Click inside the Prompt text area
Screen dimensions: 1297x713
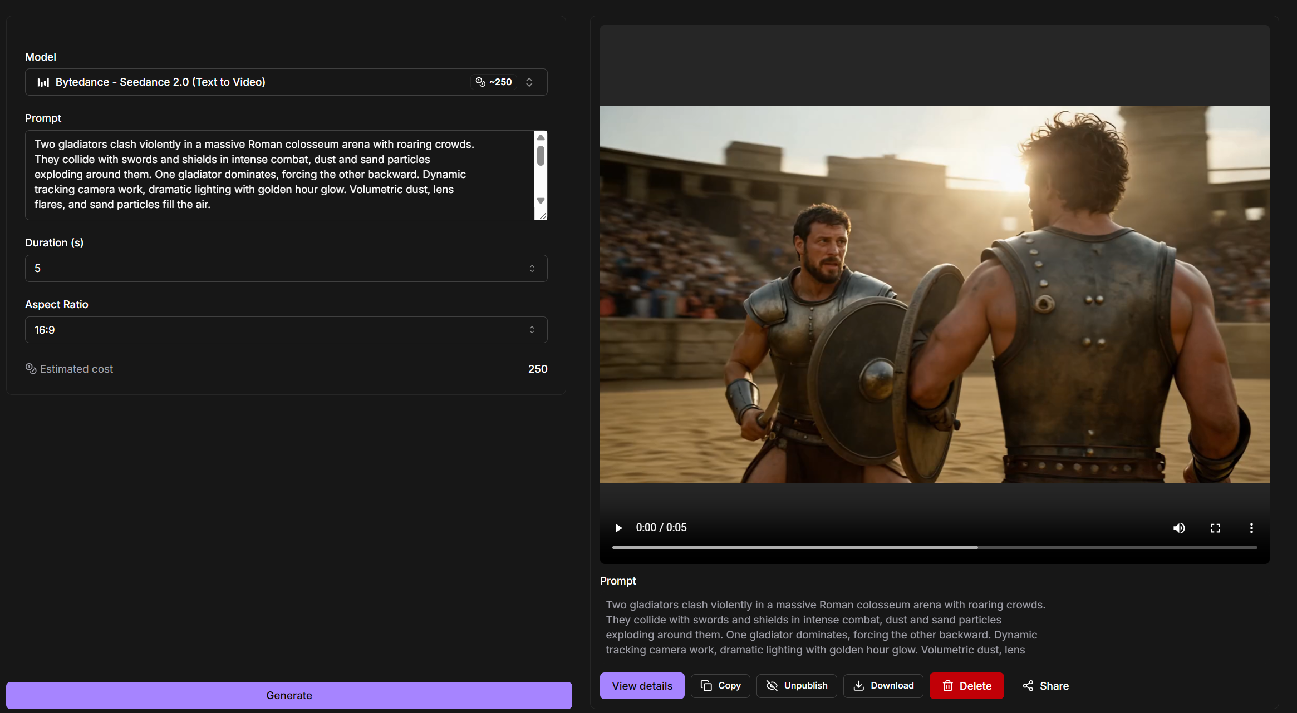click(x=278, y=175)
